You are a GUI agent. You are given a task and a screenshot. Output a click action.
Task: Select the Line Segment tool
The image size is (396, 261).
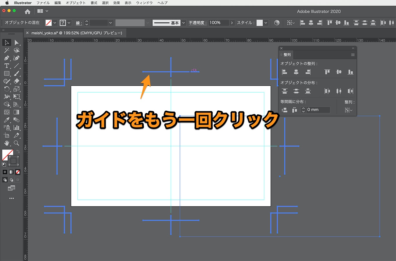click(17, 66)
